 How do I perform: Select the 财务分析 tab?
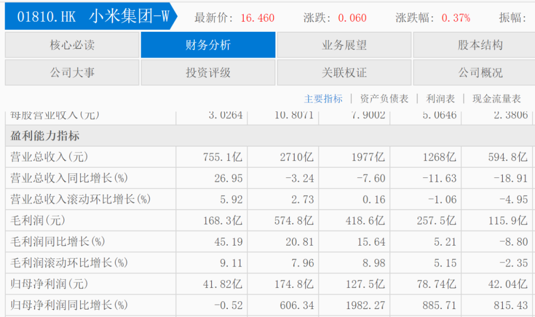tap(208, 45)
